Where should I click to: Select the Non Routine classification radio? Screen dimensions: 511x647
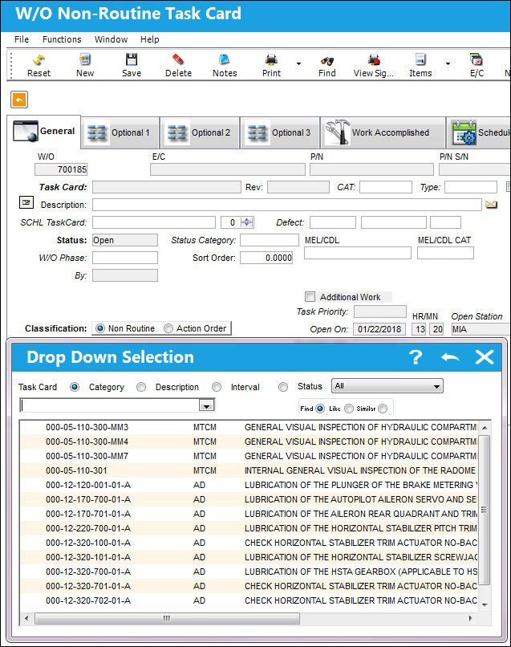(x=99, y=328)
